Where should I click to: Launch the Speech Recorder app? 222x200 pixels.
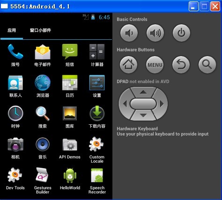click(x=97, y=181)
